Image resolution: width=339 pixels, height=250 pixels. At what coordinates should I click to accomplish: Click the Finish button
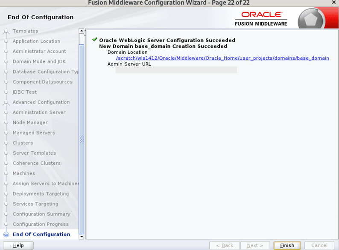287,245
